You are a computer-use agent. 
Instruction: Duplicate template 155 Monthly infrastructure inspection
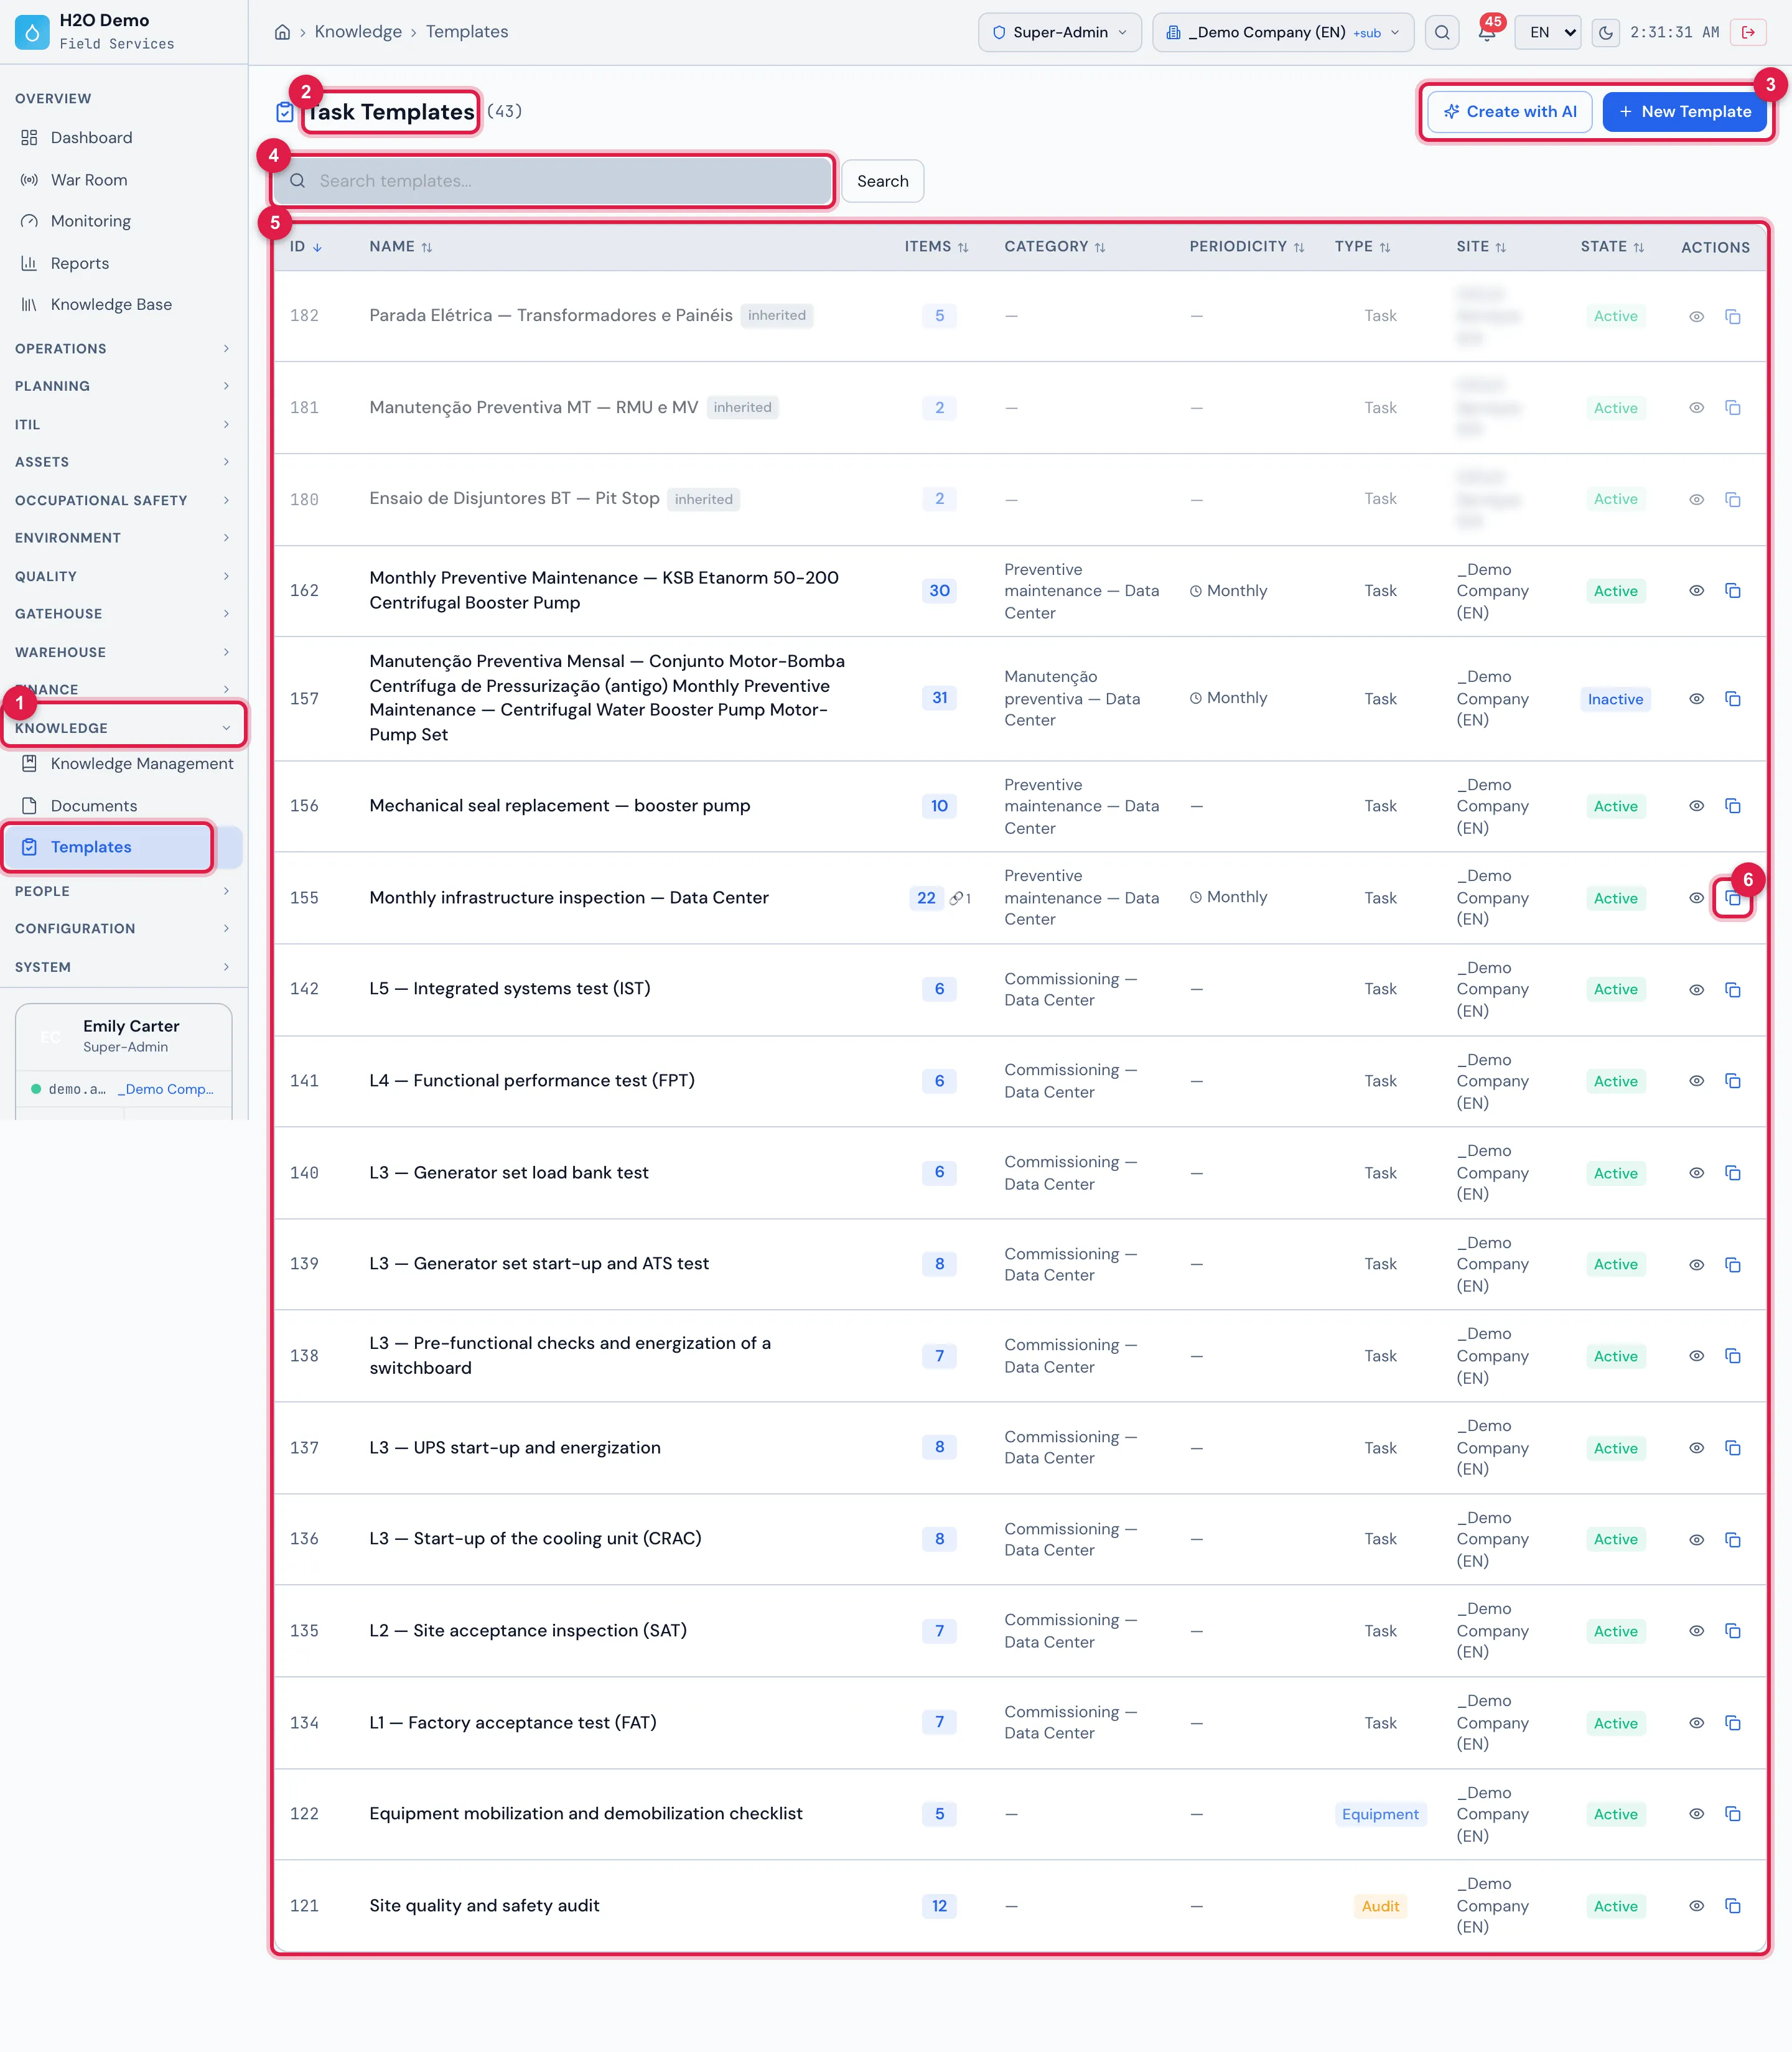point(1732,898)
